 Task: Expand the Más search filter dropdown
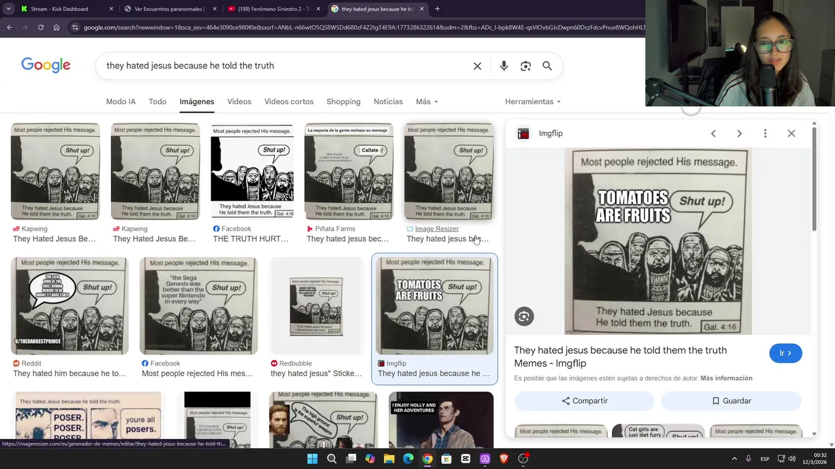click(427, 102)
